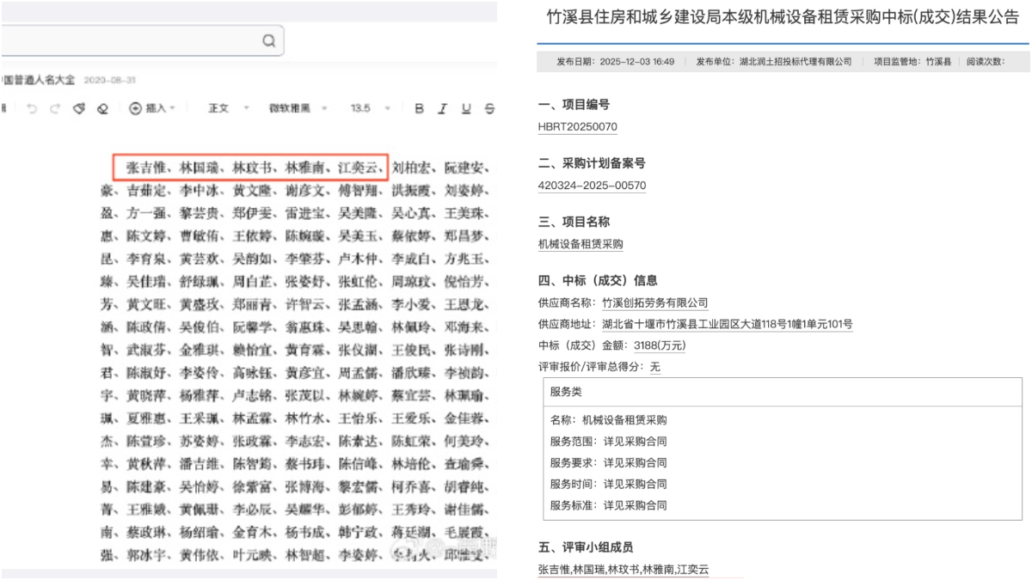Click the supplier name 竹溪创拓劳务有限公司

coord(654,302)
